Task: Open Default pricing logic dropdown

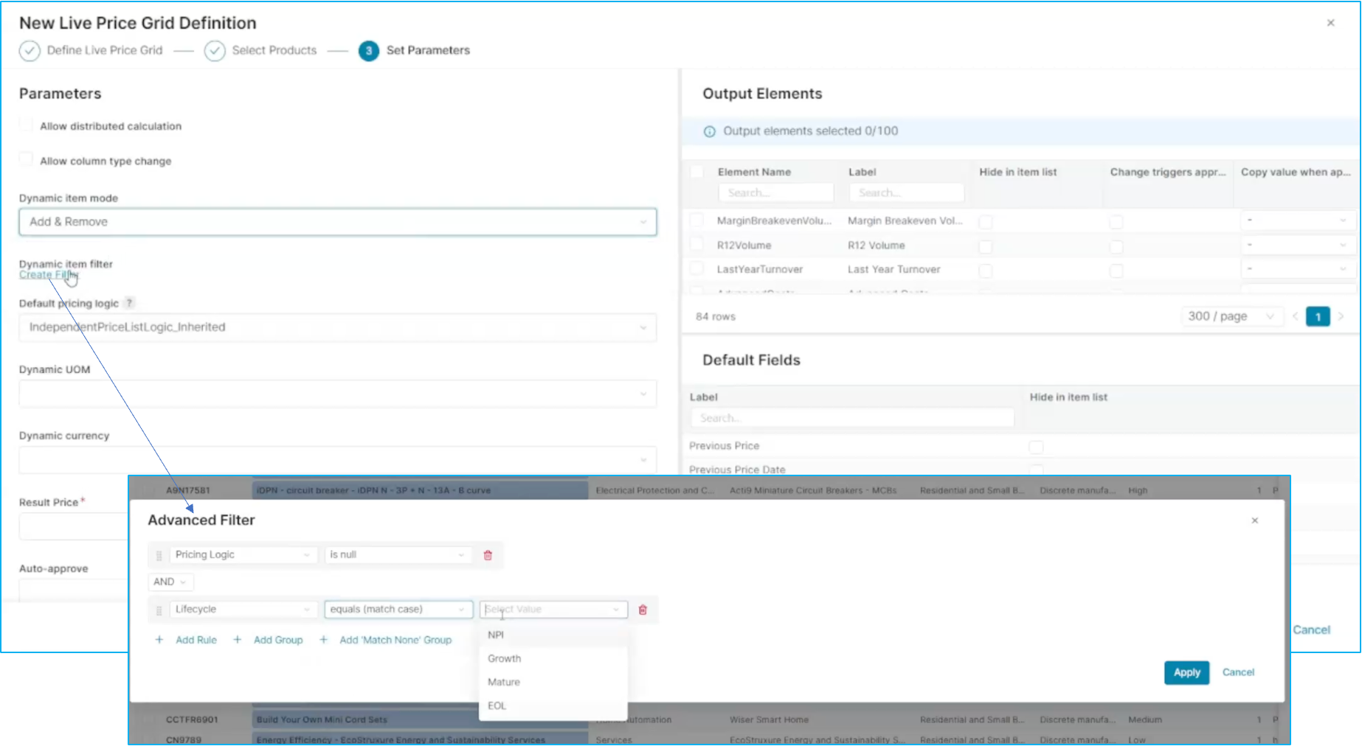Action: [338, 327]
